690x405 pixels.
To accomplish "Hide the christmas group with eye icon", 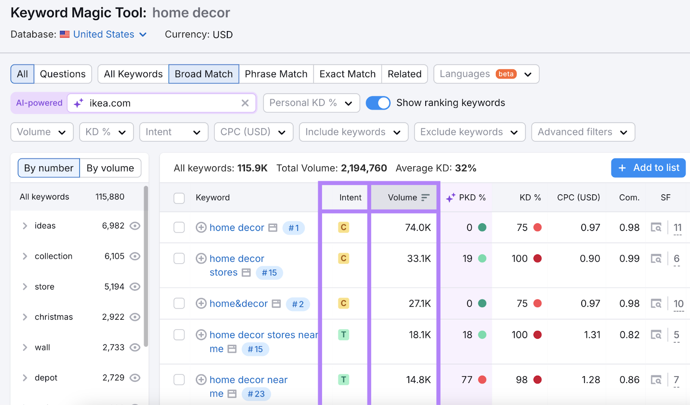I will click(x=135, y=317).
